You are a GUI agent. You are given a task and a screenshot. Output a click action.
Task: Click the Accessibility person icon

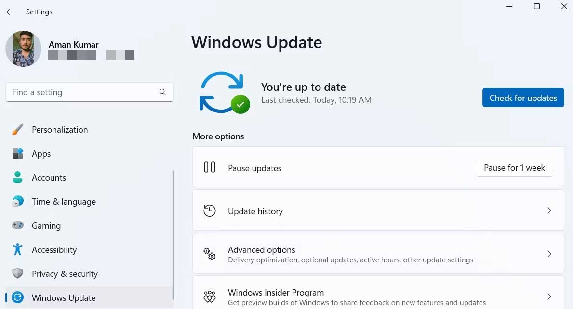18,249
